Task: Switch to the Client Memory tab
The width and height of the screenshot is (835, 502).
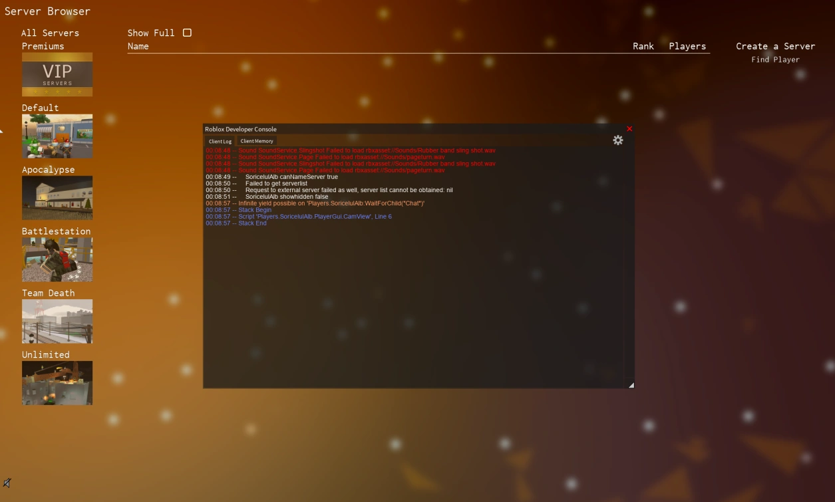Action: pos(257,141)
